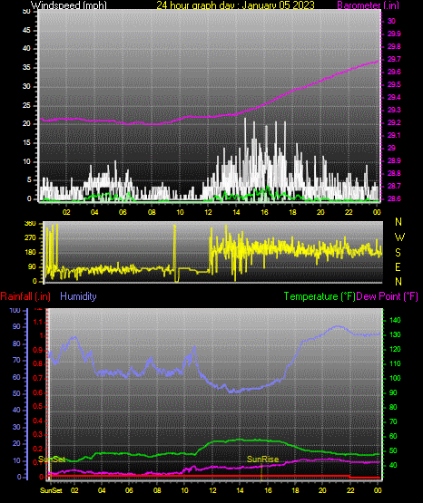Viewport: 423px width, 503px height.
Task: Click the top N compass direction label
Action: (x=398, y=222)
